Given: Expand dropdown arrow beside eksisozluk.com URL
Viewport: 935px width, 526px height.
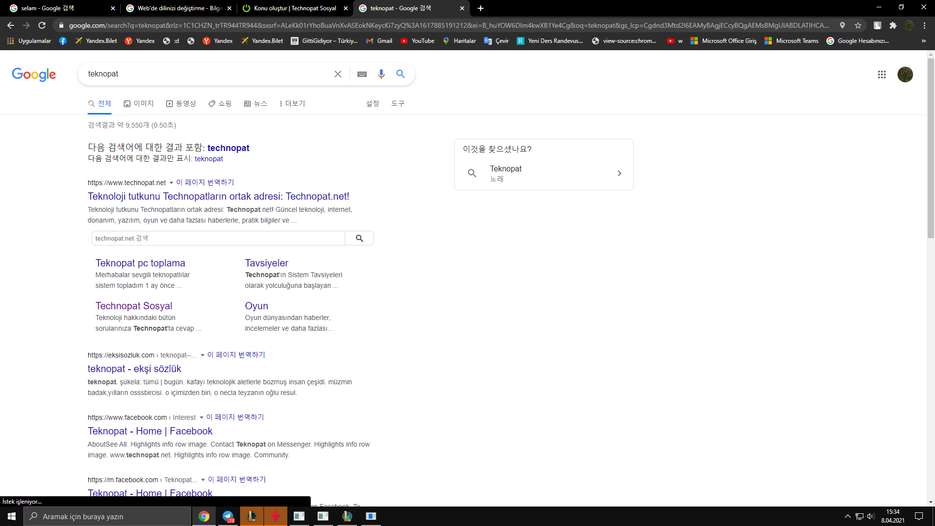Looking at the screenshot, I should (203, 356).
